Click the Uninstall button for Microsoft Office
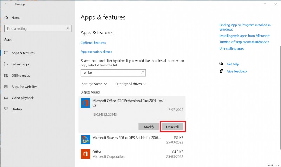 [172, 127]
